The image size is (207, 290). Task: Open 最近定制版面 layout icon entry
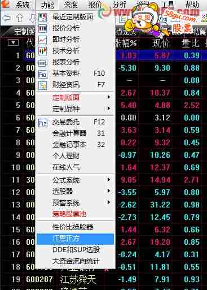[42, 17]
